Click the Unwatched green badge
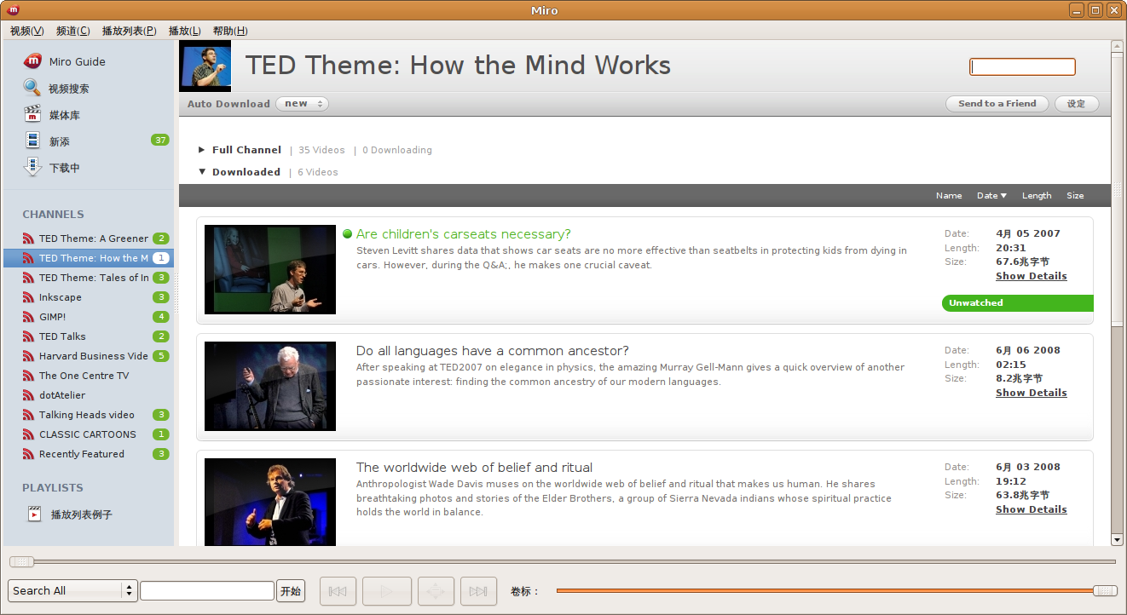This screenshot has height=615, width=1127. [x=1018, y=303]
